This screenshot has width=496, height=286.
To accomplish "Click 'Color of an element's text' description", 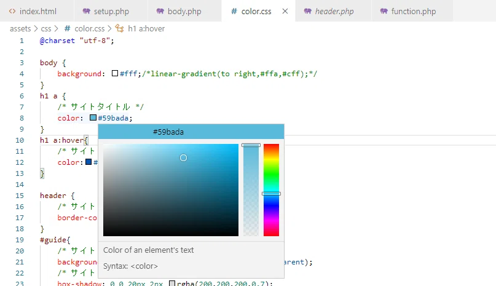I will [x=148, y=250].
